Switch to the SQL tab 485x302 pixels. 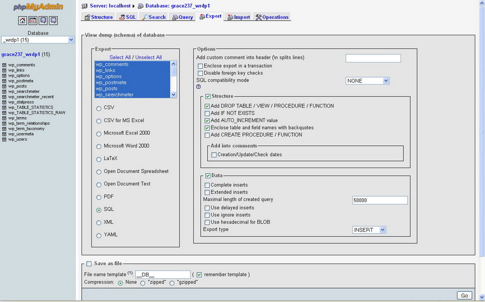click(128, 17)
